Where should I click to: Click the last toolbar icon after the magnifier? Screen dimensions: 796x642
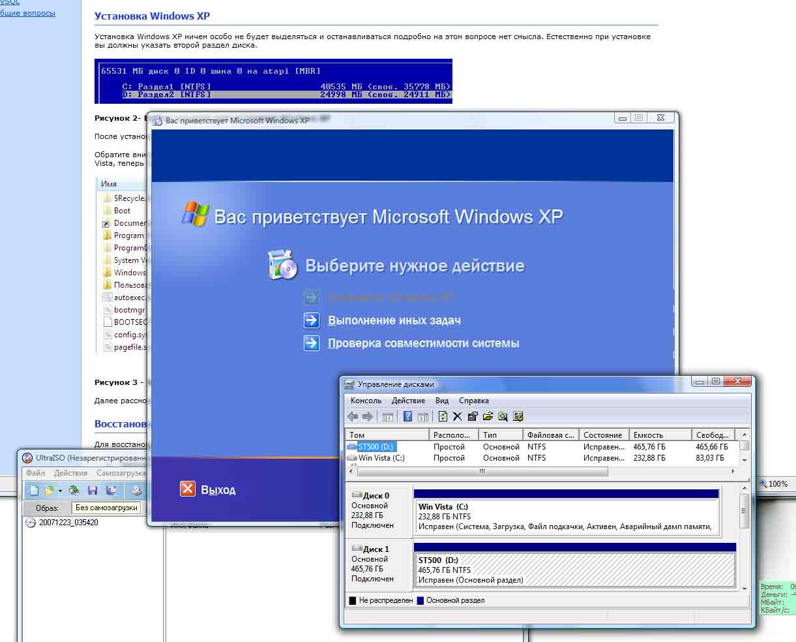point(518,416)
